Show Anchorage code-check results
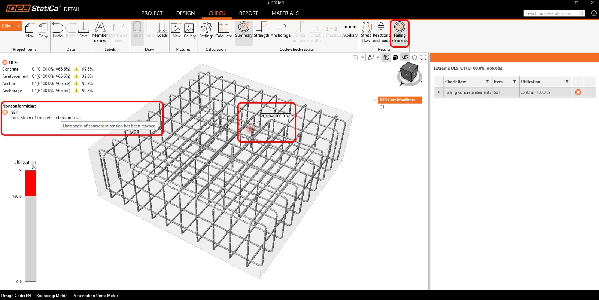Screen dimensions: 599x300 click(280, 30)
